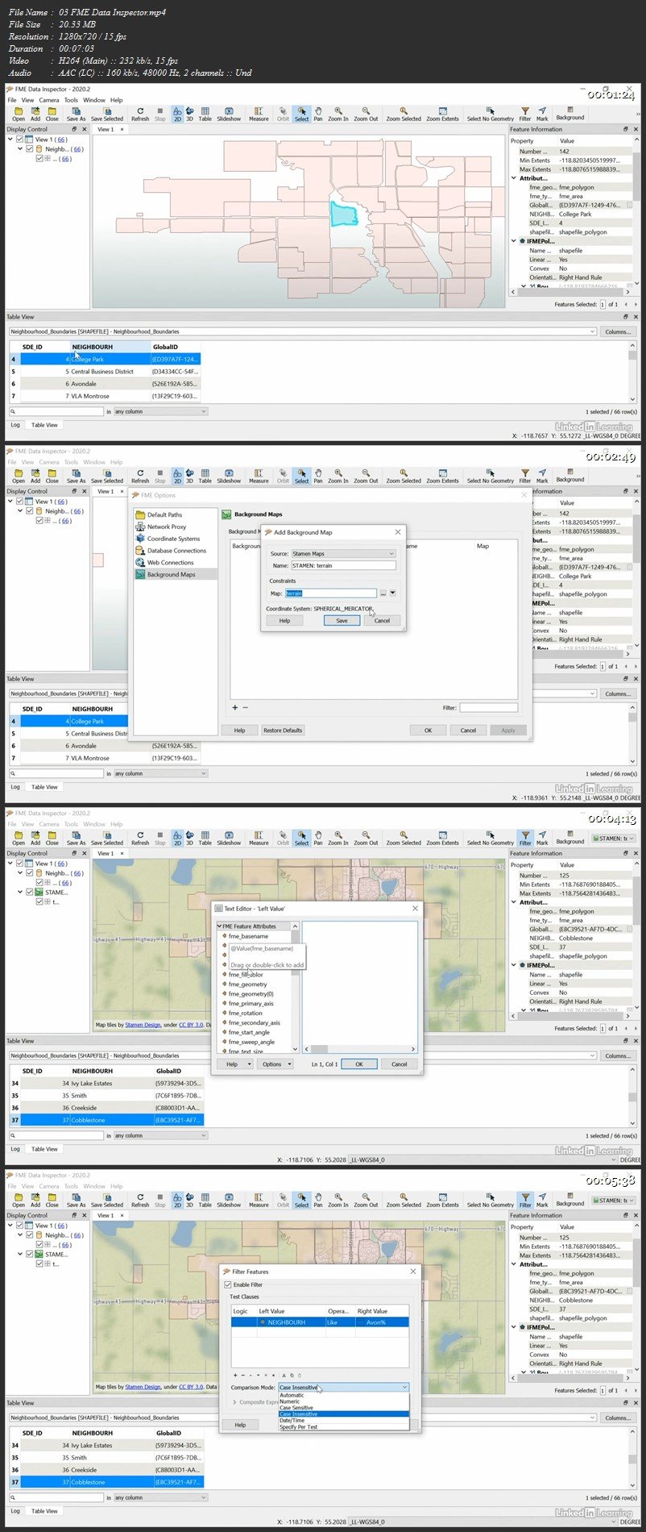Click the plus icon under the Background Maps list
This screenshot has height=1532, width=646.
[235, 707]
